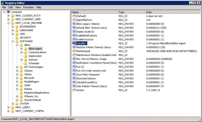Select the 'User Policies Timeout (days)' value

(x=92, y=86)
